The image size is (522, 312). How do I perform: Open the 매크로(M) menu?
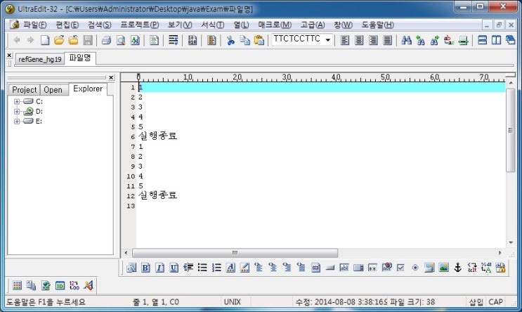(x=275, y=25)
